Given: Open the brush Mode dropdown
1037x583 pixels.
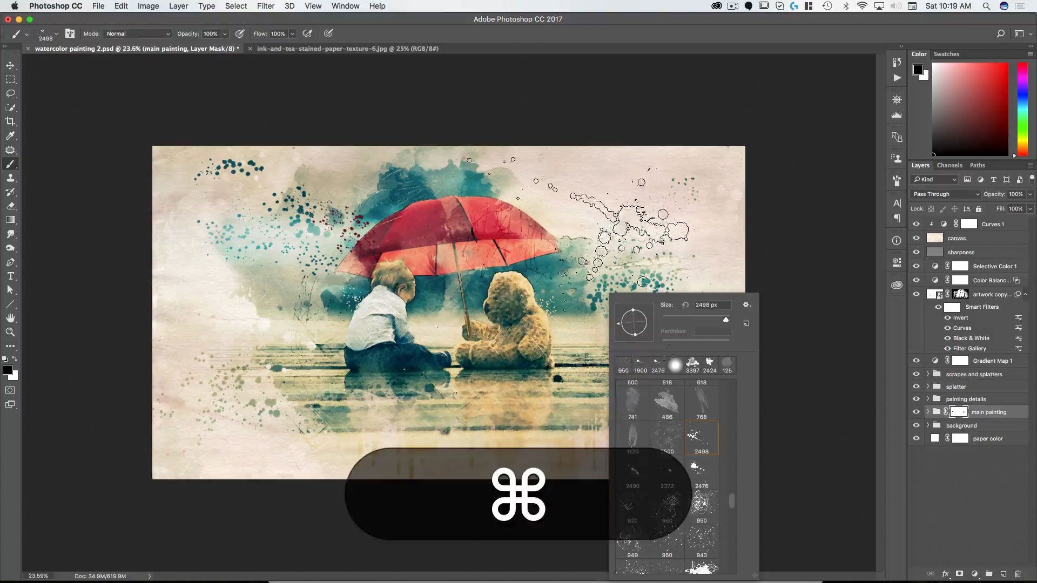Looking at the screenshot, I should click(x=138, y=33).
